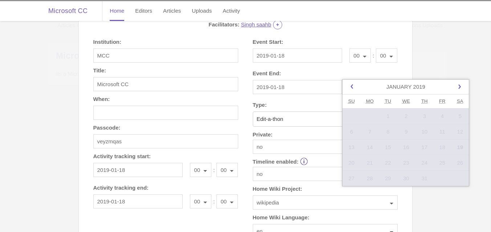
Task: Open Home Wiki Language dropdown
Action: pyautogui.click(x=325, y=228)
